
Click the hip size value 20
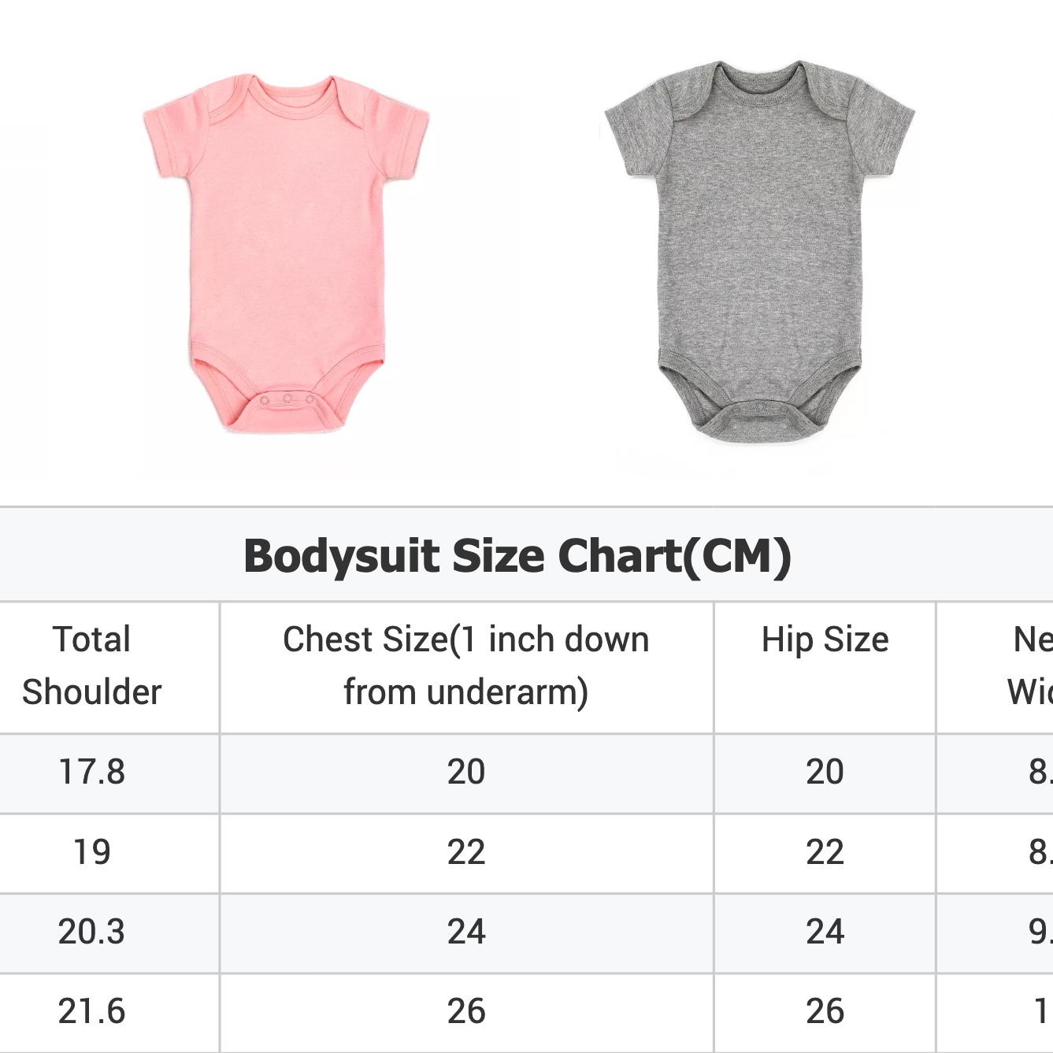click(825, 772)
